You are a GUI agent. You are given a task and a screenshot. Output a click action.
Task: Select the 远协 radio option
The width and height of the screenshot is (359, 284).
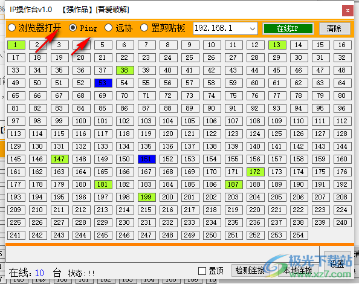coord(118,28)
